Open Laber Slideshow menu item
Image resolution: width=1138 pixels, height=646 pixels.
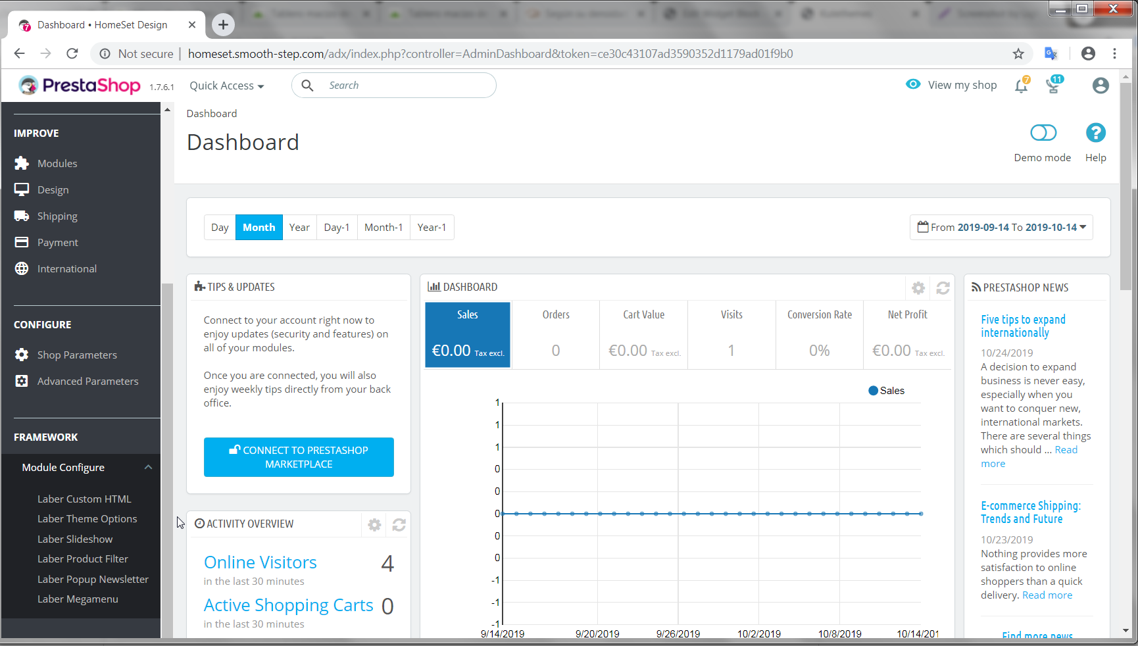click(75, 539)
